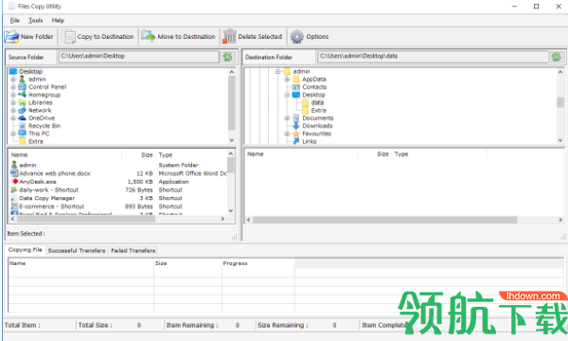Screen dimensions: 568x341
Task: Select the Control Panel icon in source tree
Action: [x=22, y=87]
